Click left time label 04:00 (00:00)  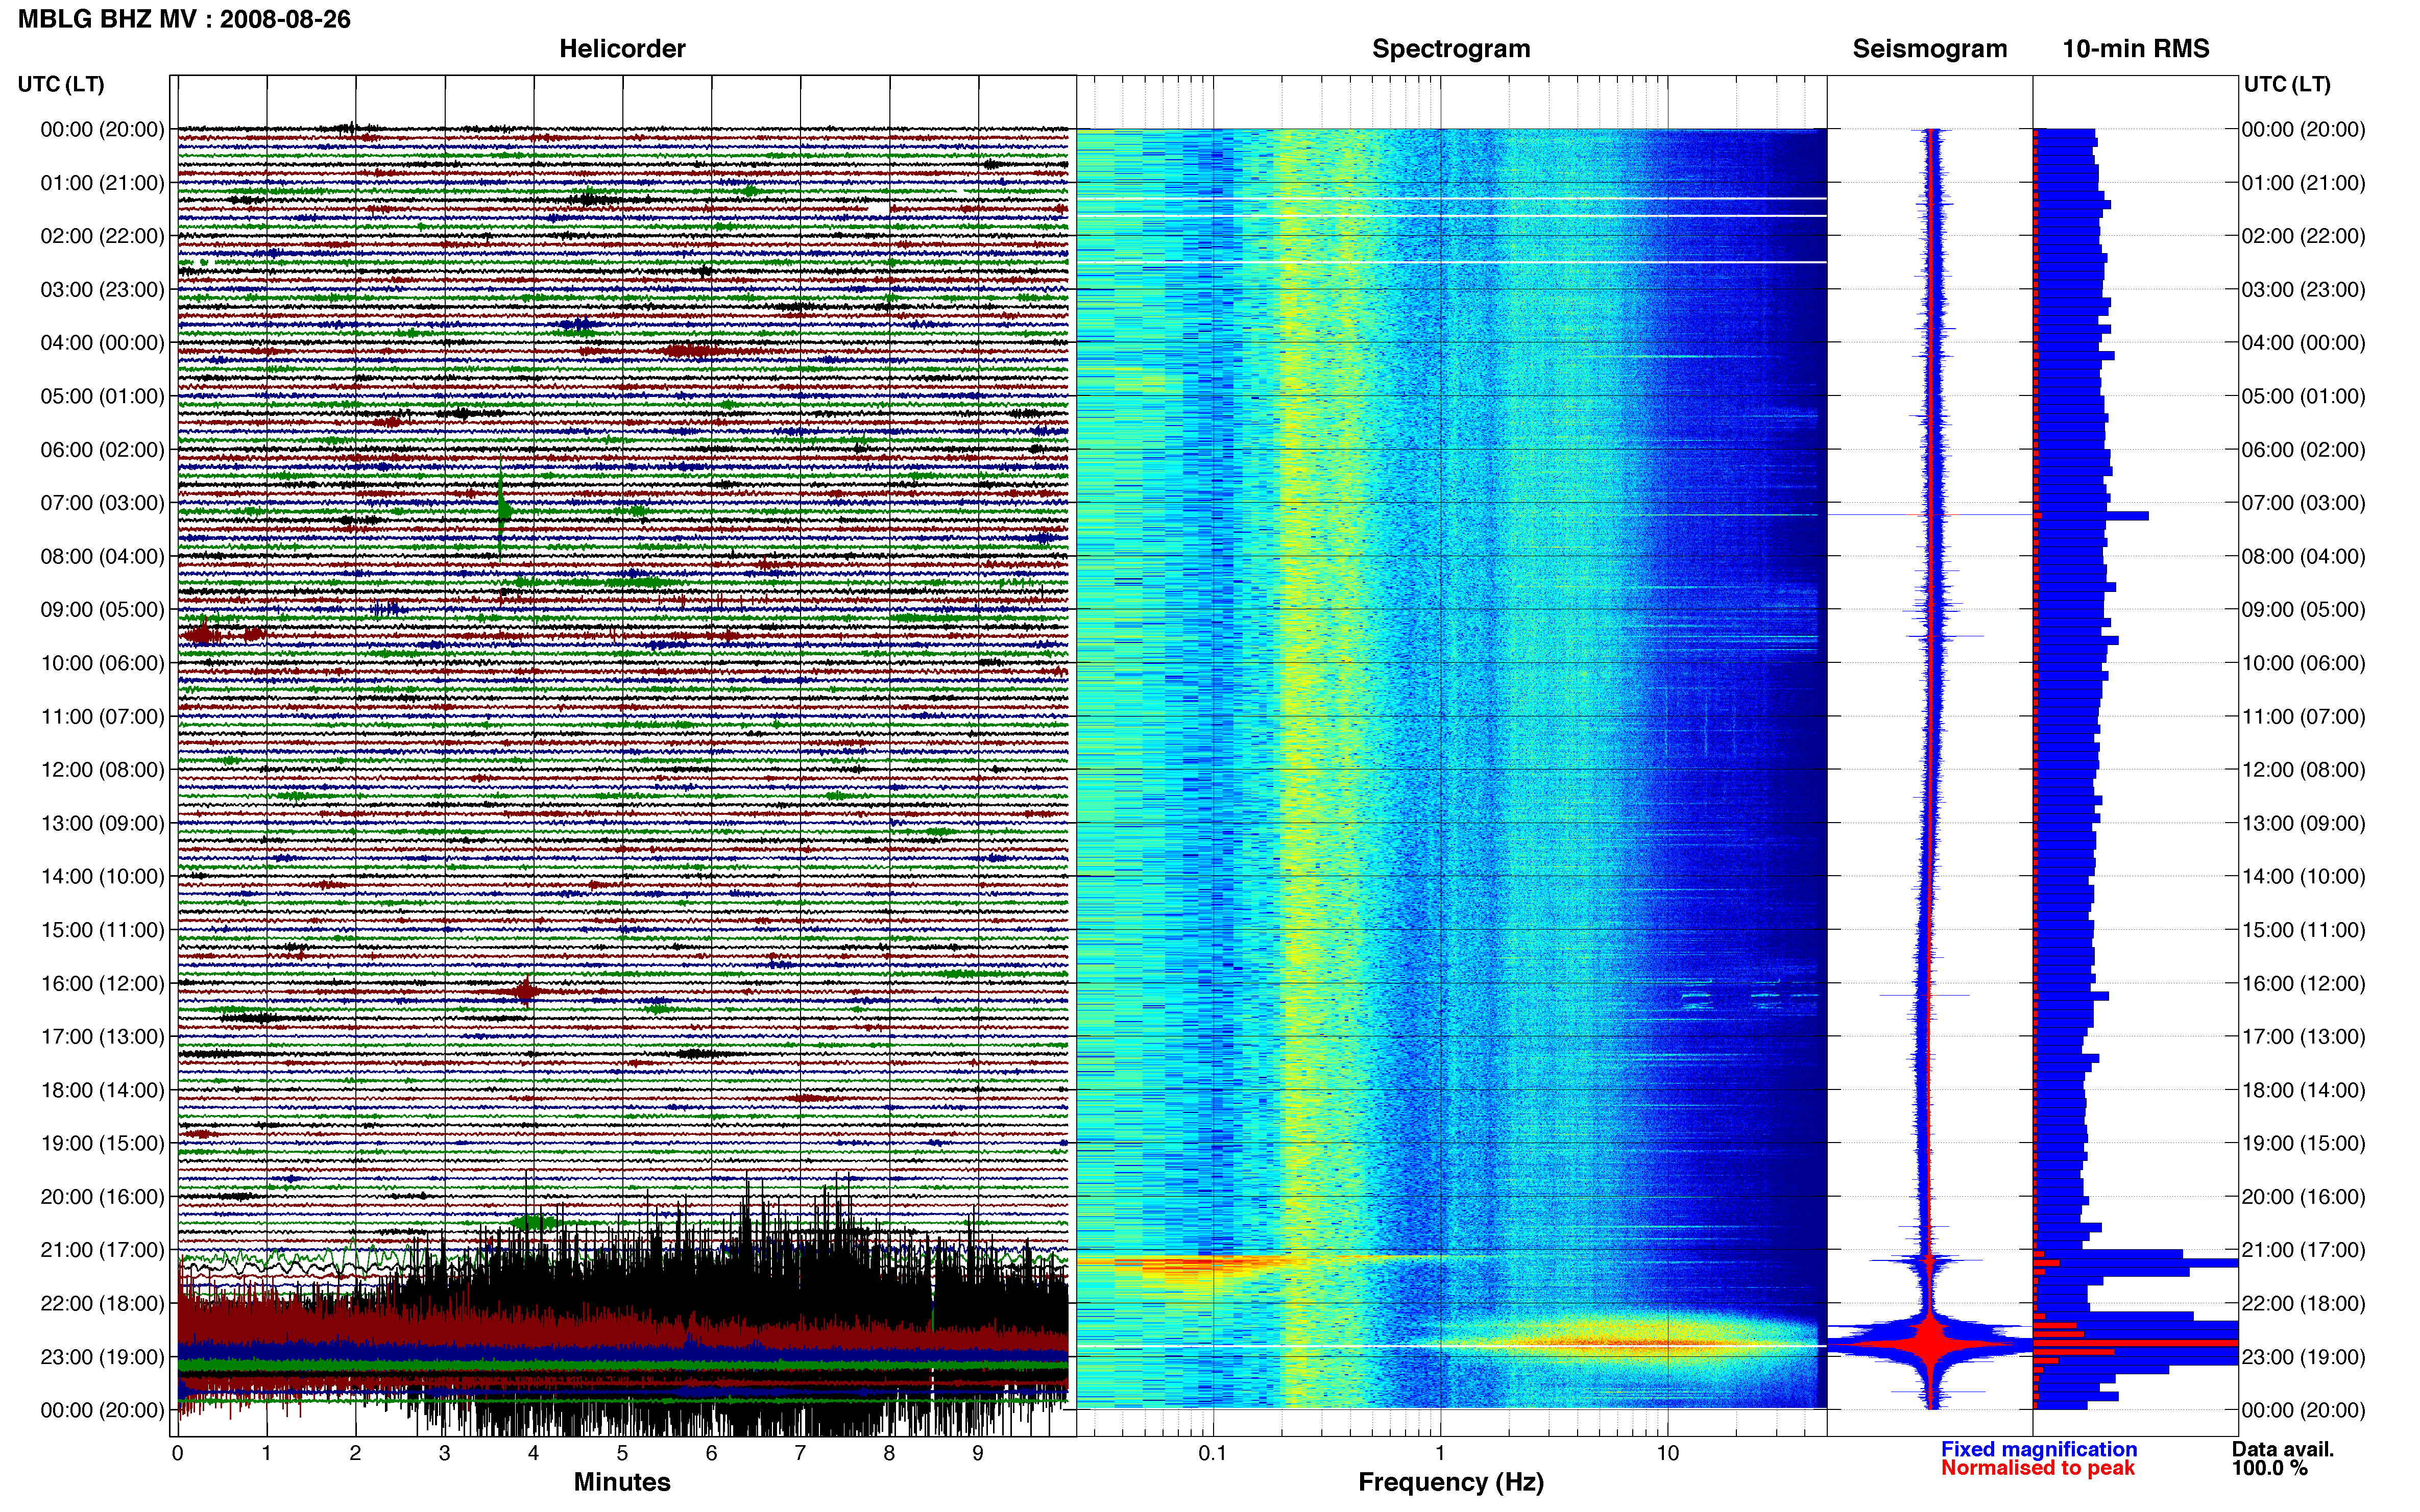click(x=102, y=343)
